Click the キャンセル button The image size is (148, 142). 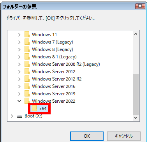124,136
